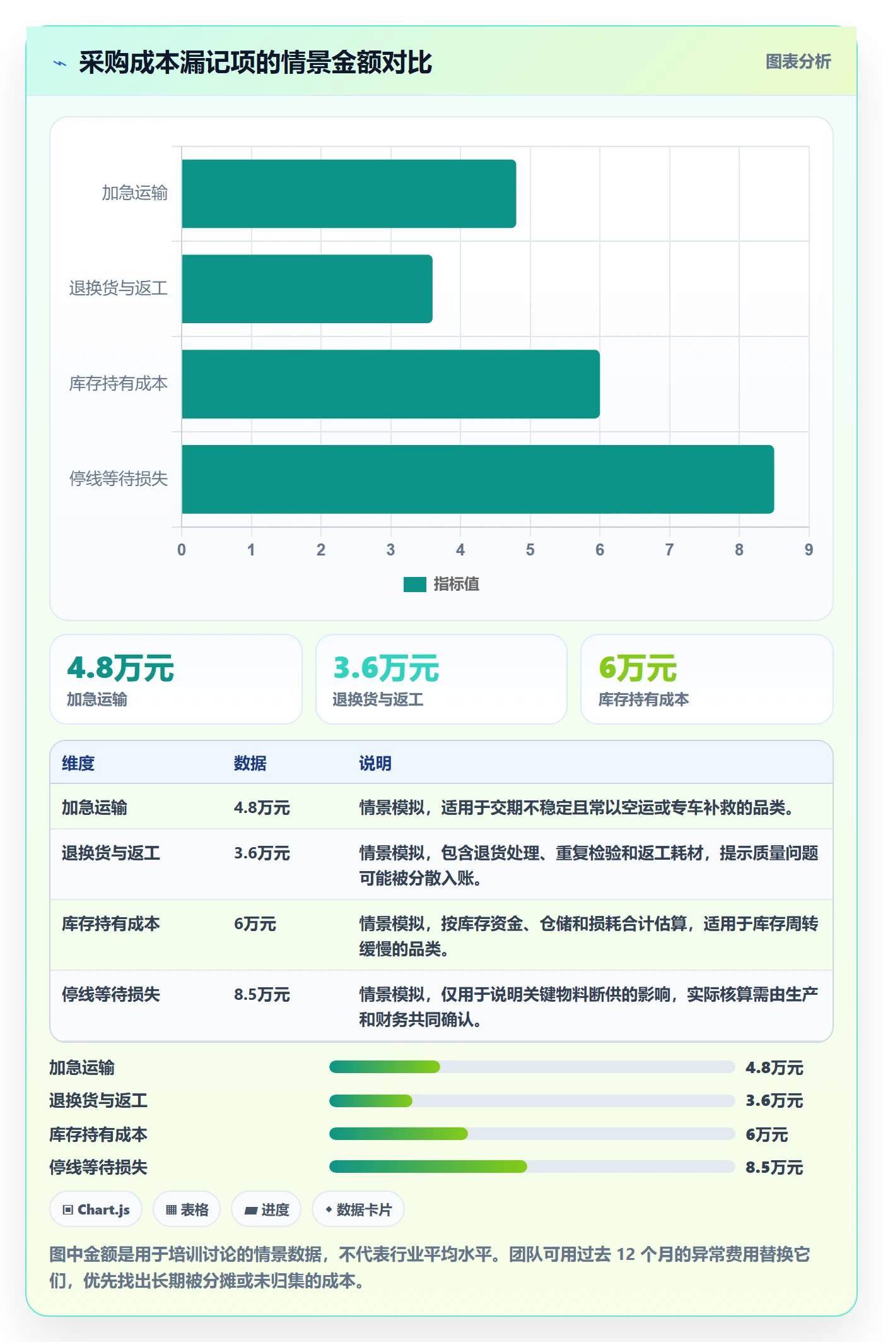The image size is (883, 1342).
Task: Click the 加急运输 bar in the chart
Action: click(349, 194)
